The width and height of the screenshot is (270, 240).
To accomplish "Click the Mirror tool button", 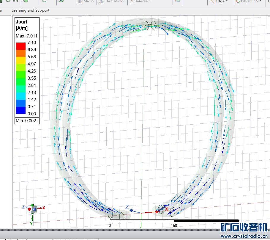I will pos(86,1).
